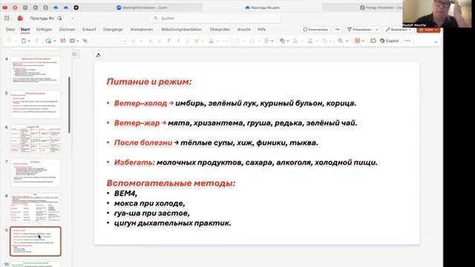Click the pinned YouTube tab
Viewport: 475px width, 267px height.
[5, 7]
